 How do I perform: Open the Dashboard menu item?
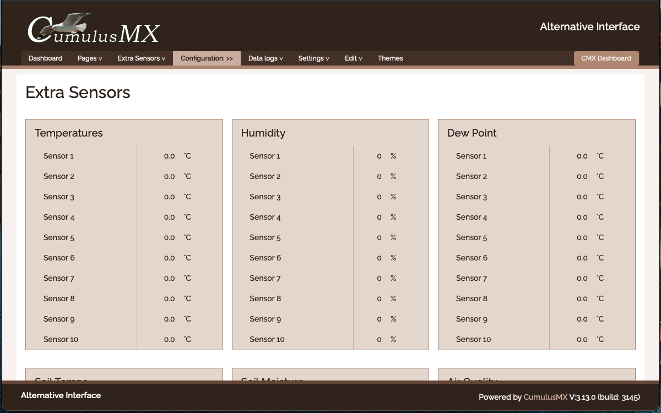pyautogui.click(x=45, y=58)
